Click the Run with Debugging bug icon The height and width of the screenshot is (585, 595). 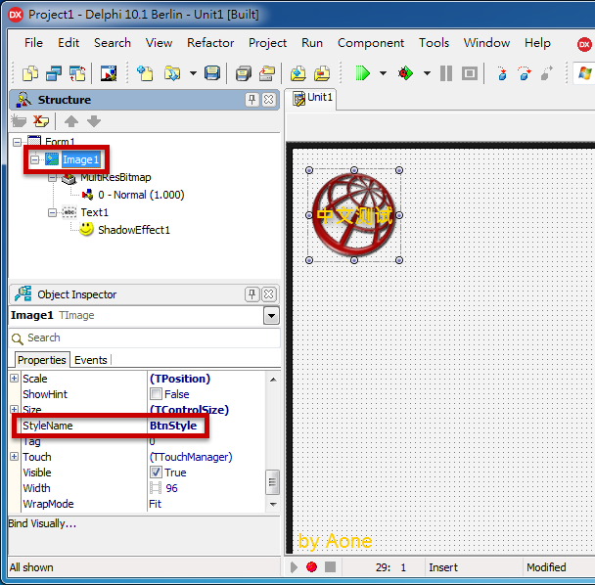click(405, 73)
